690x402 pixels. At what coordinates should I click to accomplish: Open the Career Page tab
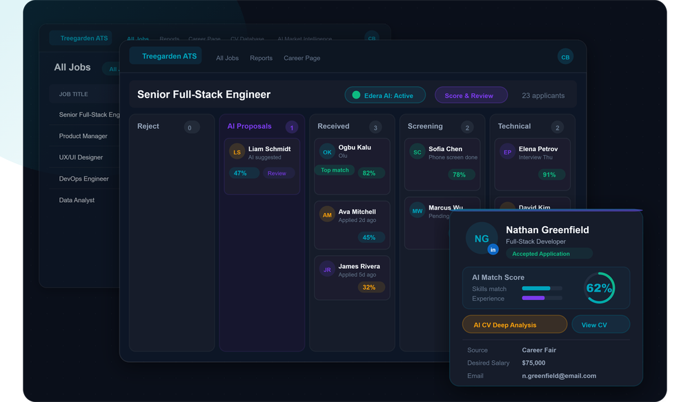[x=302, y=58]
